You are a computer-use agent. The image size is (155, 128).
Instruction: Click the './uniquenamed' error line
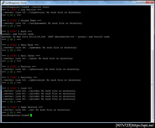(42, 23)
